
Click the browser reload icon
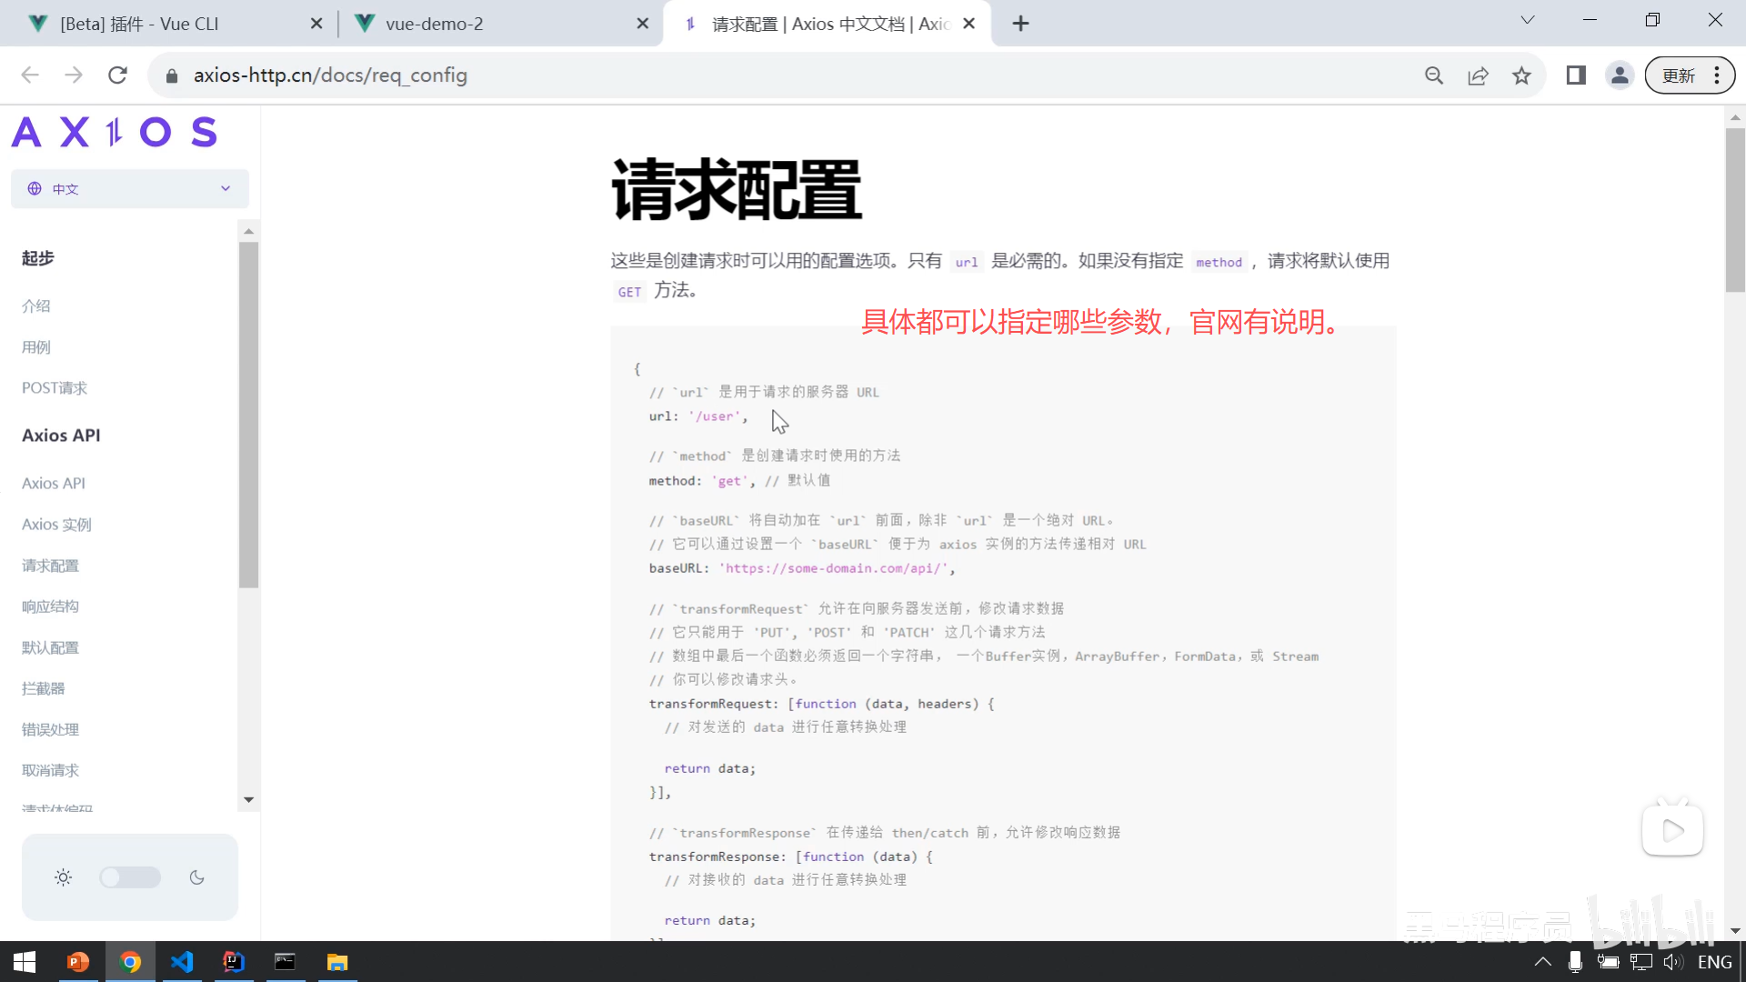pyautogui.click(x=117, y=75)
